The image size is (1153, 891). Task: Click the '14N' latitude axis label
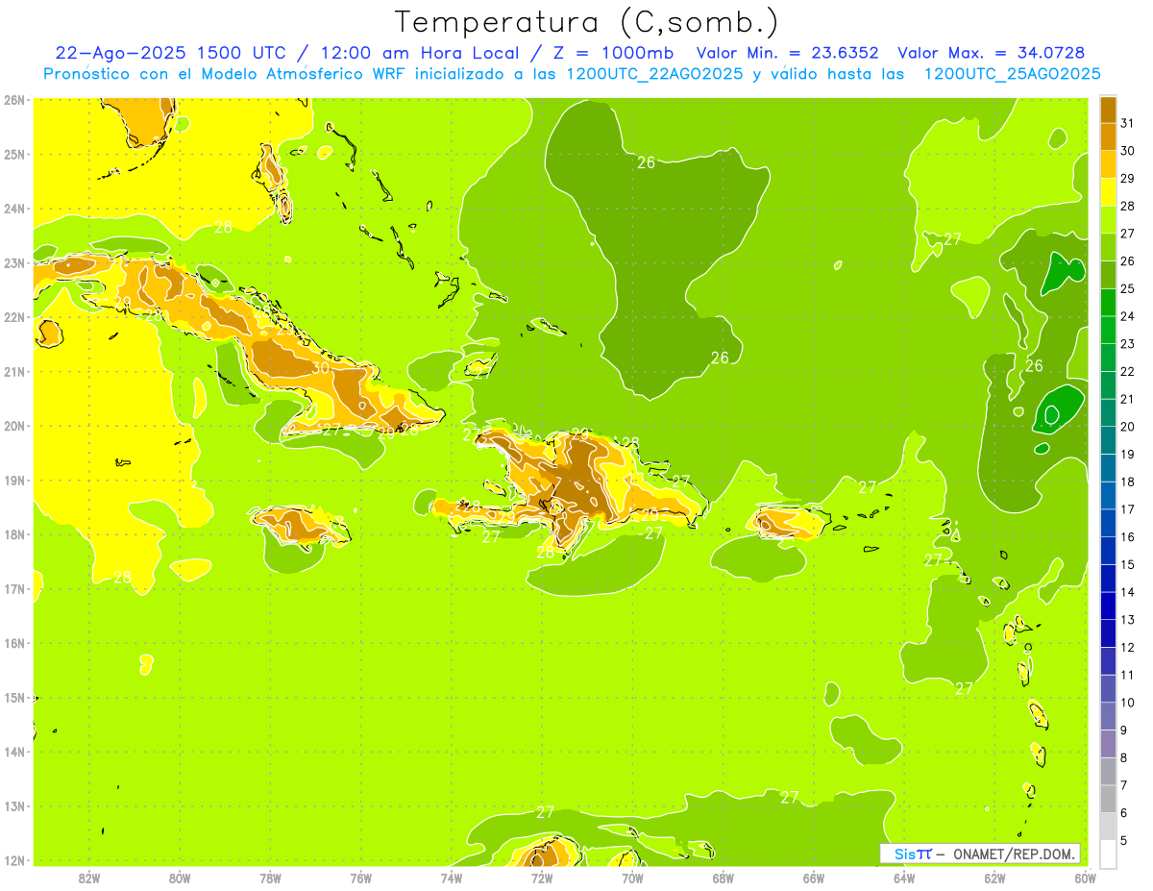(x=13, y=752)
